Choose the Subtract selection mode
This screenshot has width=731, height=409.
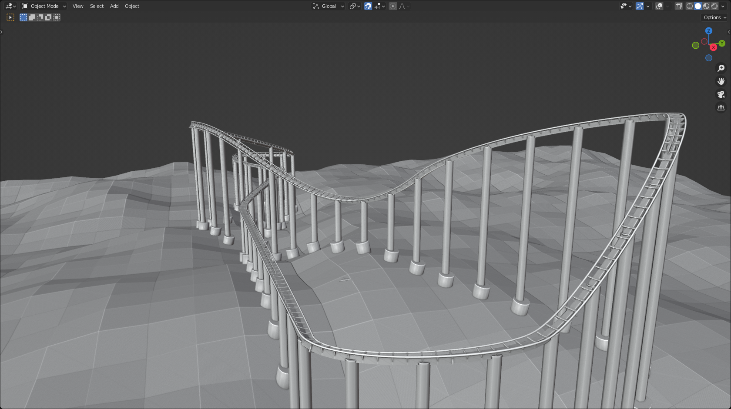pyautogui.click(x=40, y=17)
